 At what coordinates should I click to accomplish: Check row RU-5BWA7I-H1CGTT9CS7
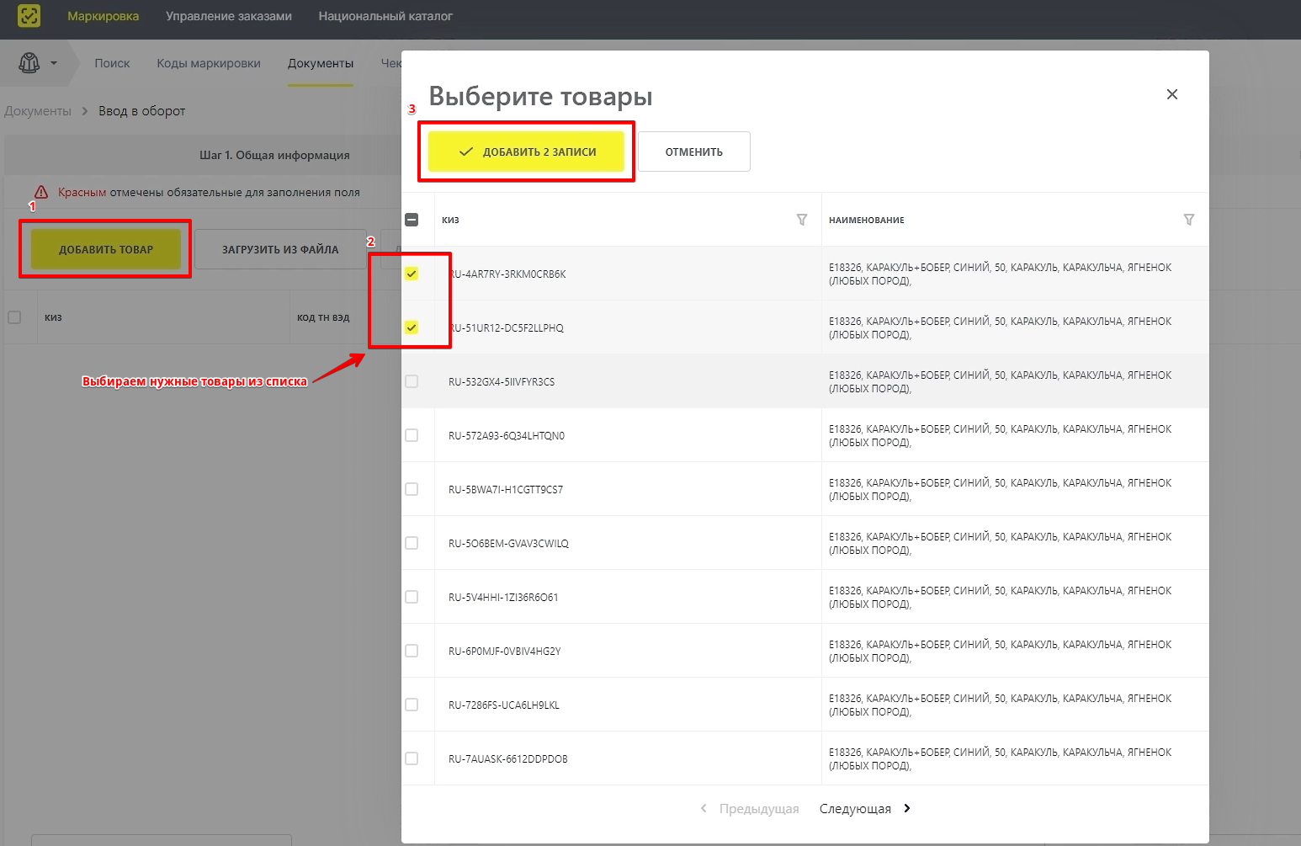point(412,489)
